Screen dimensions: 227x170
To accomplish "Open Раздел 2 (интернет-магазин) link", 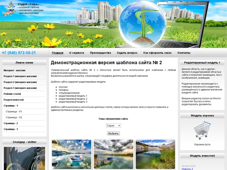I will [20, 82].
